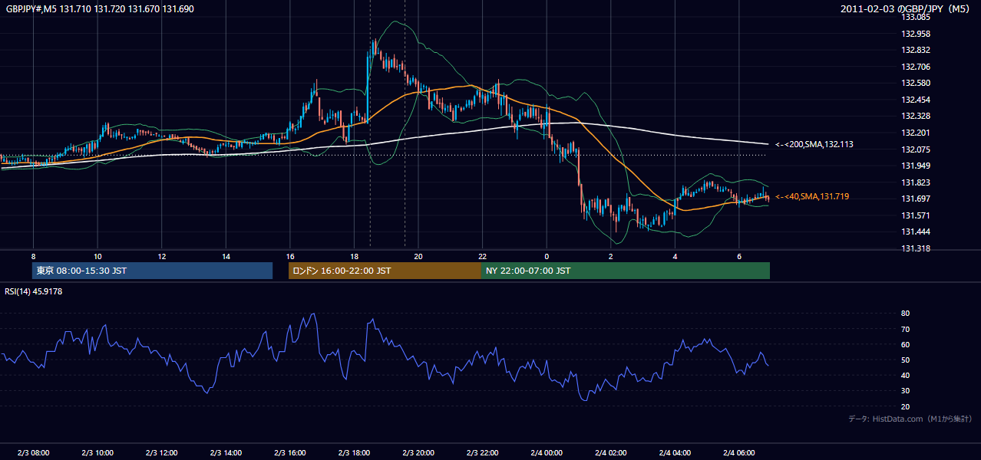Click the 2/3 12:00 time axis label
981x460 pixels.
(162, 453)
